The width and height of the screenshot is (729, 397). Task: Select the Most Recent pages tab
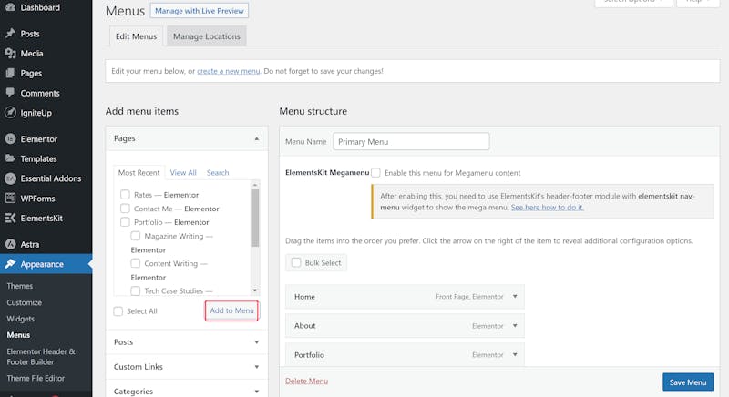pyautogui.click(x=139, y=172)
